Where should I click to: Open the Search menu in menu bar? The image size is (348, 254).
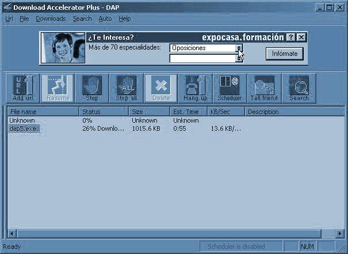[x=82, y=18]
